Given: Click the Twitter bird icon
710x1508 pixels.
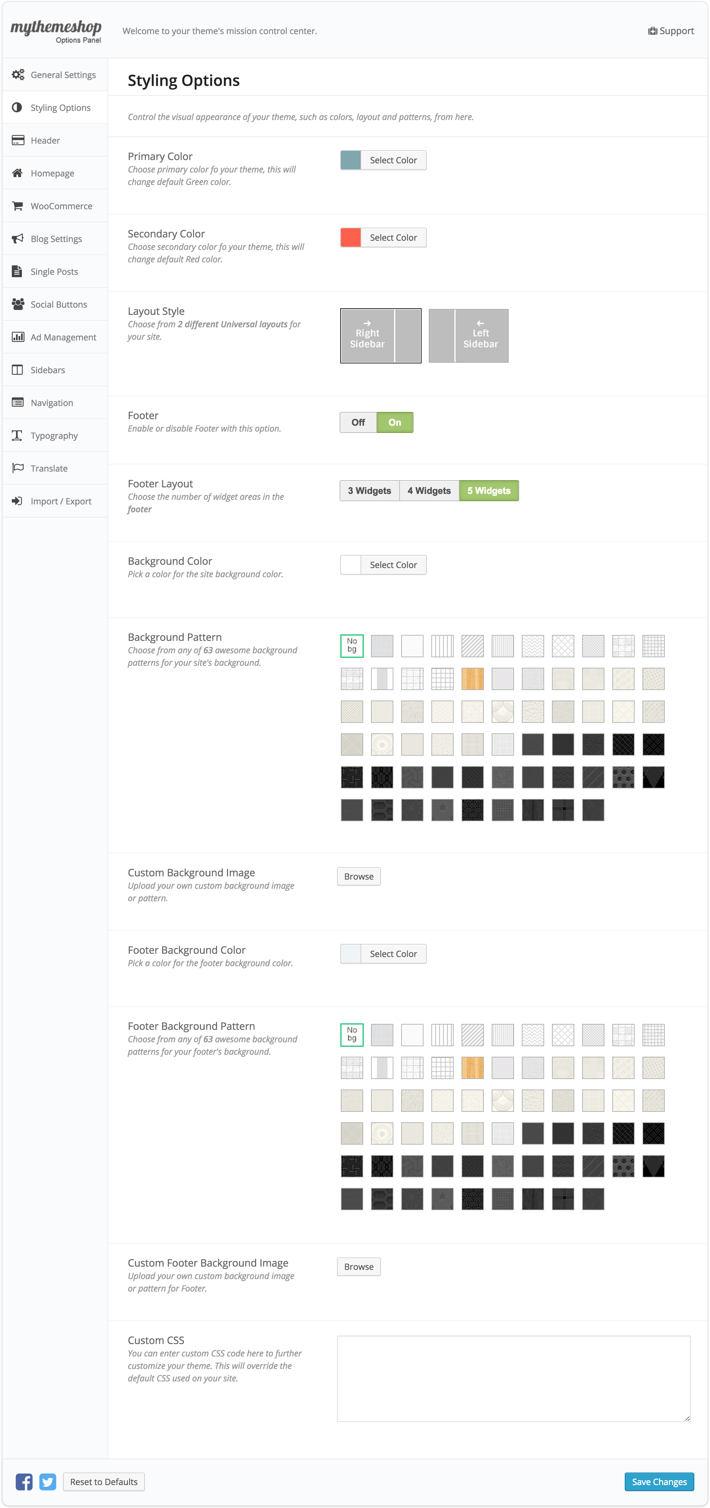Looking at the screenshot, I should tap(48, 1481).
